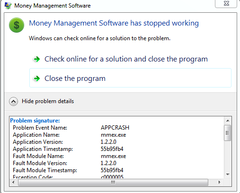This screenshot has width=240, height=193.
Task: Collapse details with the circular chevron icon
Action: tap(13, 101)
